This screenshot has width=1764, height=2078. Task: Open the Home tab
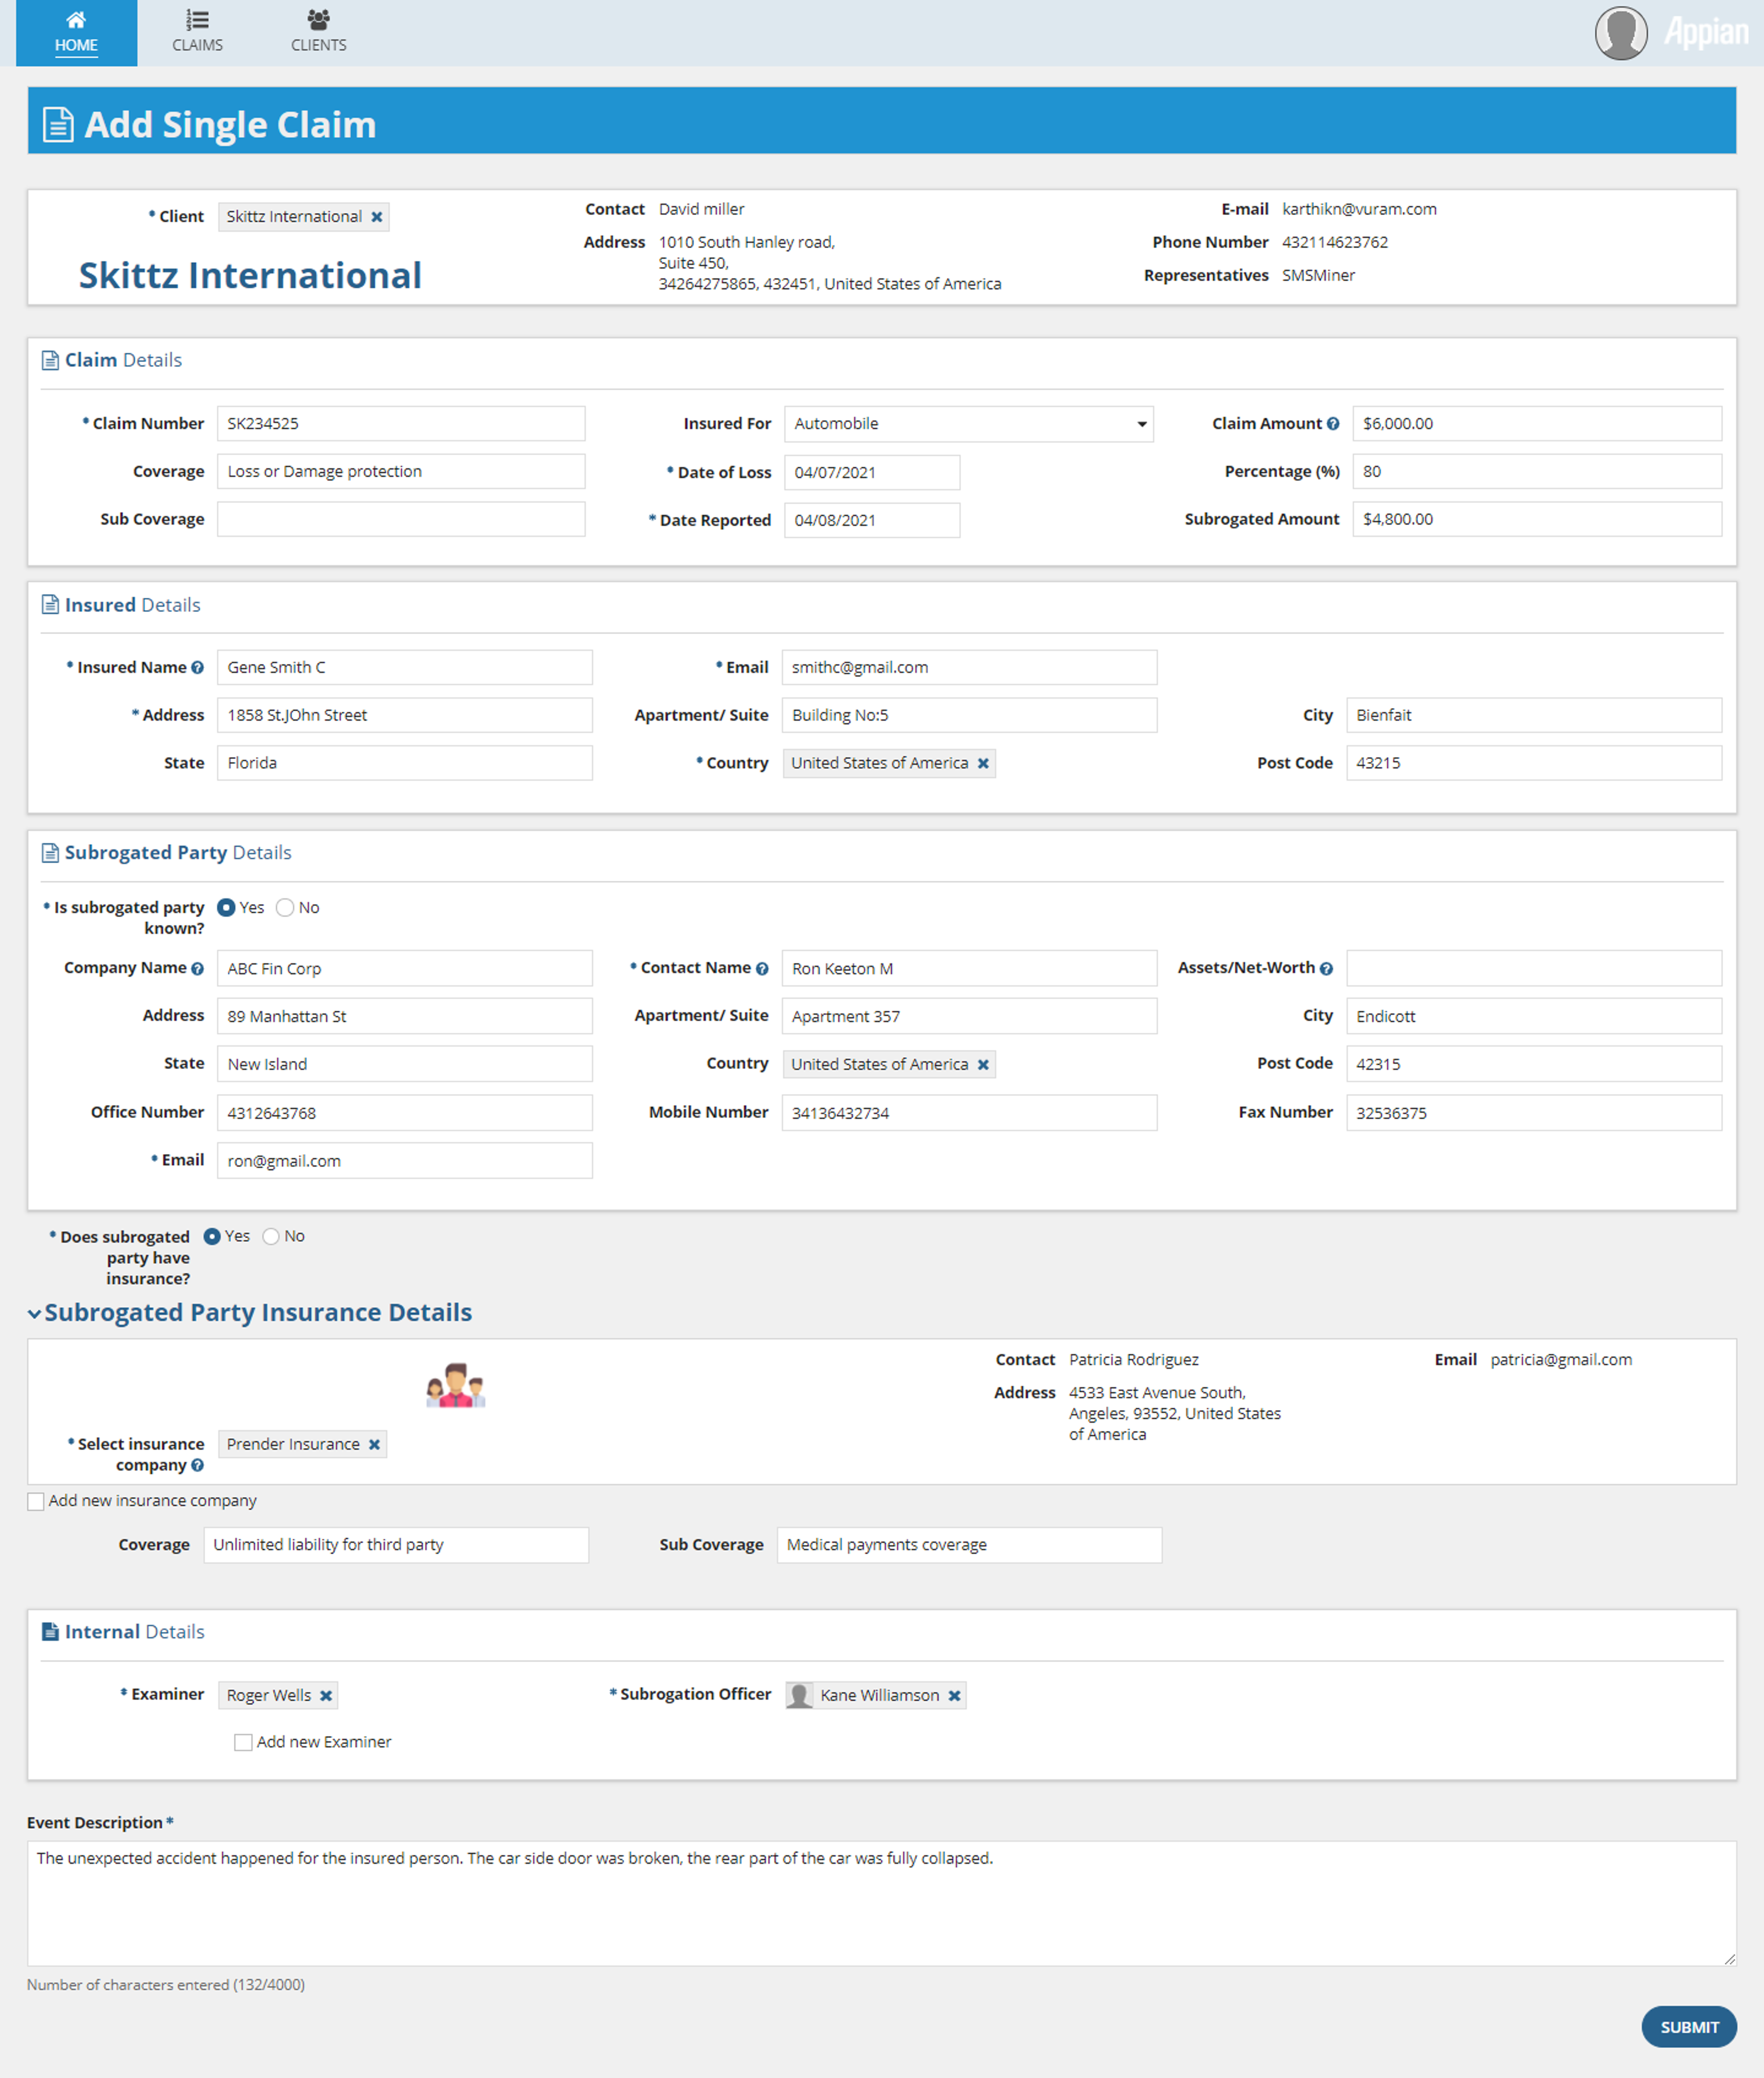point(76,33)
